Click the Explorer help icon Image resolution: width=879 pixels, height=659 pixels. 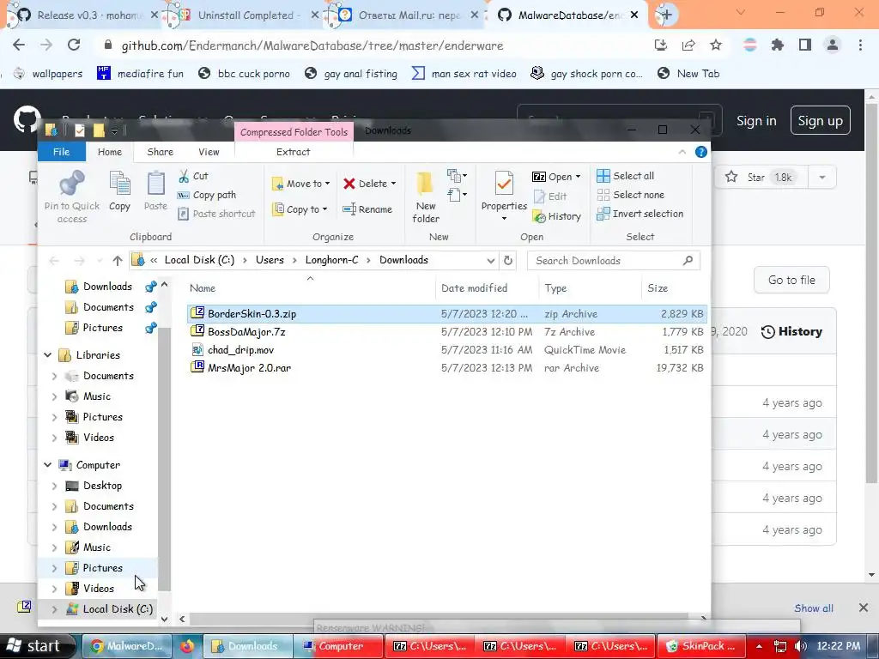(x=700, y=152)
